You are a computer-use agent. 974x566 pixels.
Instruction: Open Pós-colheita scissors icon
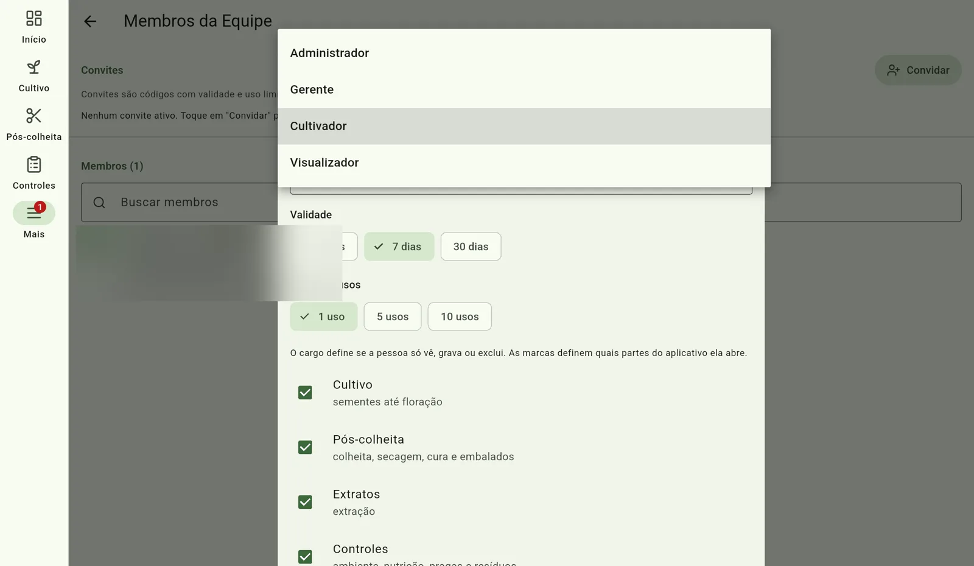click(x=34, y=116)
